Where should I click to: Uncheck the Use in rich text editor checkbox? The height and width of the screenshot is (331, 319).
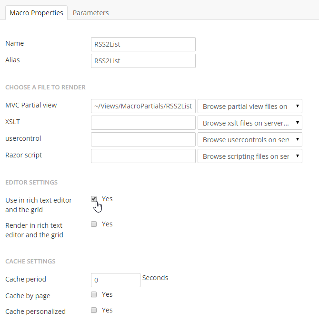pos(94,199)
